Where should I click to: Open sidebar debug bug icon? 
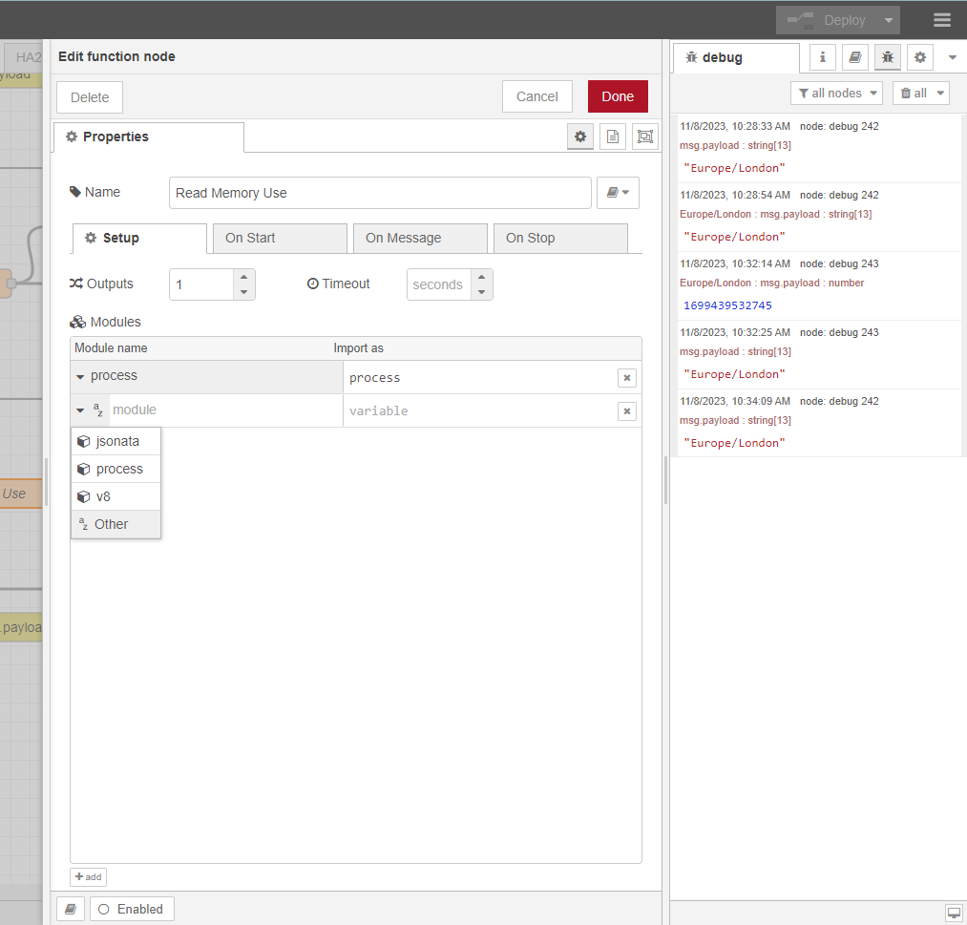tap(888, 57)
